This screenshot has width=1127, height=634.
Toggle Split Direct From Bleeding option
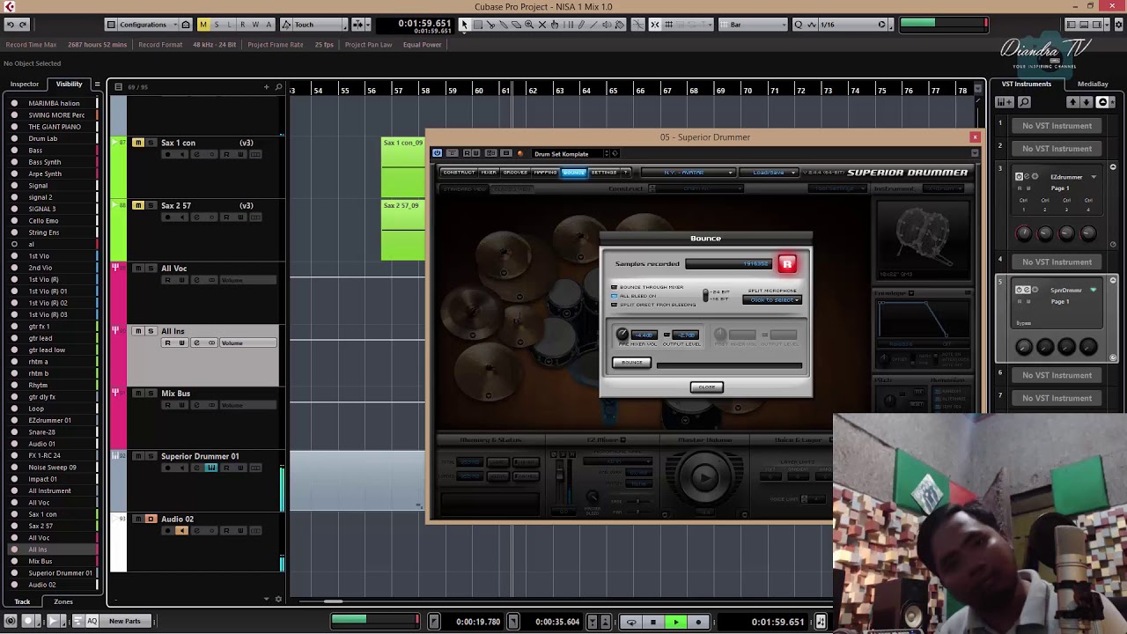click(x=615, y=305)
